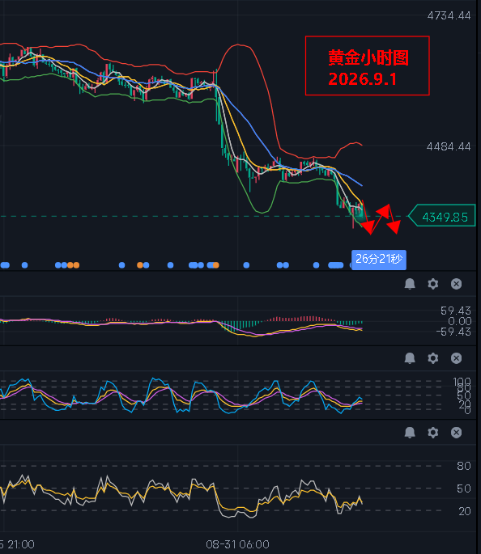Viewport: 481px width, 554px height.
Task: Click the 59.43 MACD scale value
Action: tap(456, 311)
